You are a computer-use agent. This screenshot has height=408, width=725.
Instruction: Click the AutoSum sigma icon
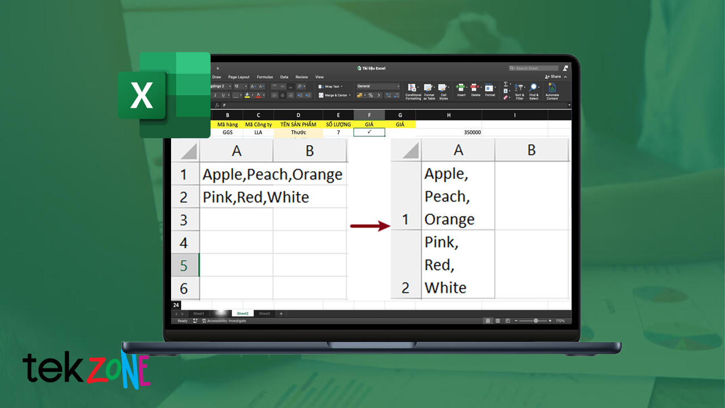click(505, 84)
